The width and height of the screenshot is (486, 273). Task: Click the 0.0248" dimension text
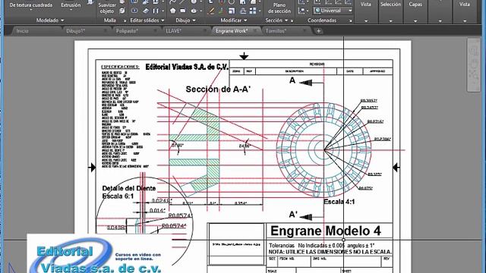coord(162,201)
